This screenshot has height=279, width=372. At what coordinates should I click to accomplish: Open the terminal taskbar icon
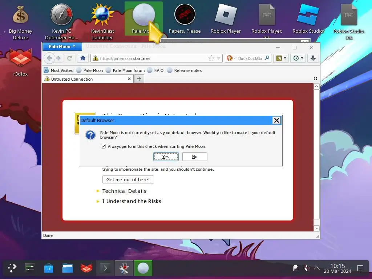[105, 268]
